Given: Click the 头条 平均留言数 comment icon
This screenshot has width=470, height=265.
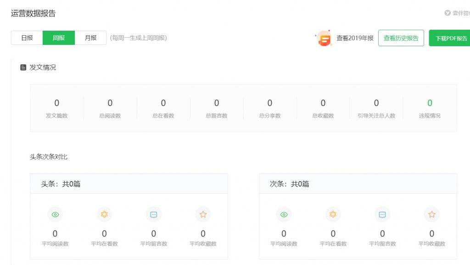Looking at the screenshot, I should coord(154,215).
